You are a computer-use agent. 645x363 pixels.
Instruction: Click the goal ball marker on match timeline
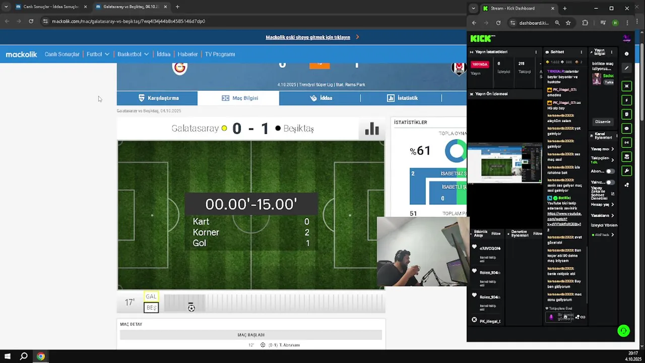[x=191, y=308]
